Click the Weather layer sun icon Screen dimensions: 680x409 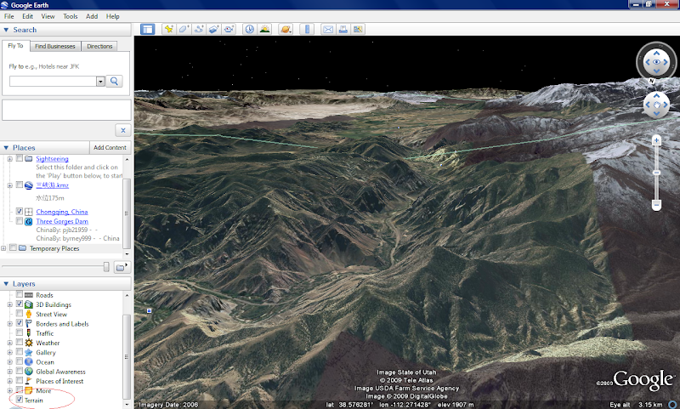click(29, 343)
